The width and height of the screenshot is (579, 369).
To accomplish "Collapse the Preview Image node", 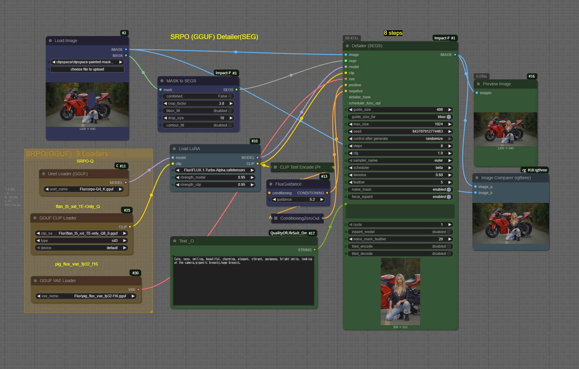I will click(x=478, y=84).
